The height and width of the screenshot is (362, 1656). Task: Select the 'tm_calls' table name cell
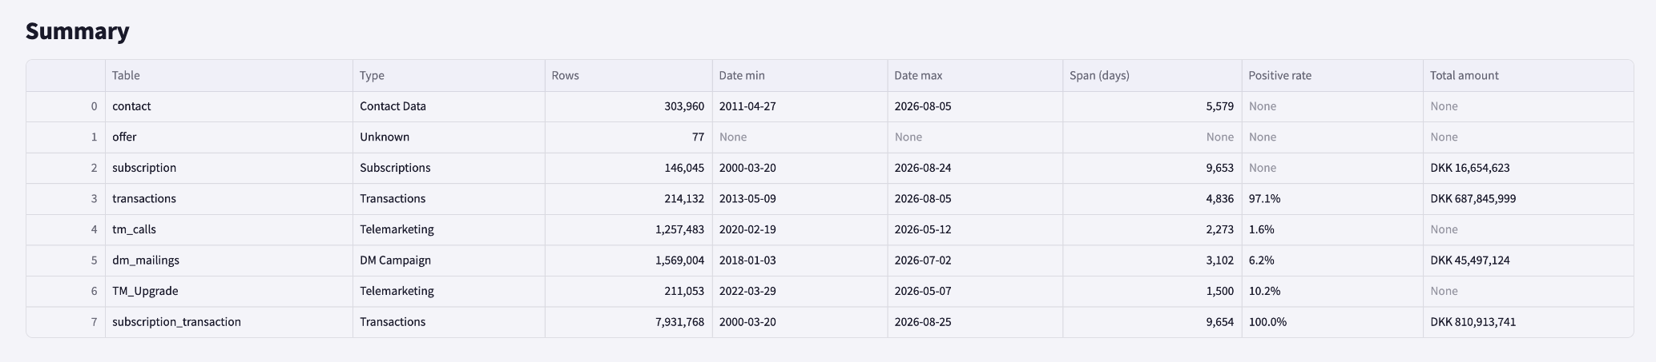[229, 229]
